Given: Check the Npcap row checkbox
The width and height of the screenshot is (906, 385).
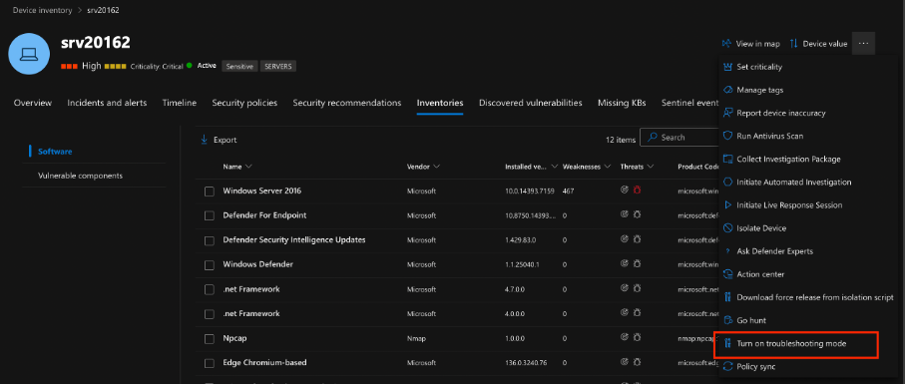Looking at the screenshot, I should pyautogui.click(x=210, y=339).
